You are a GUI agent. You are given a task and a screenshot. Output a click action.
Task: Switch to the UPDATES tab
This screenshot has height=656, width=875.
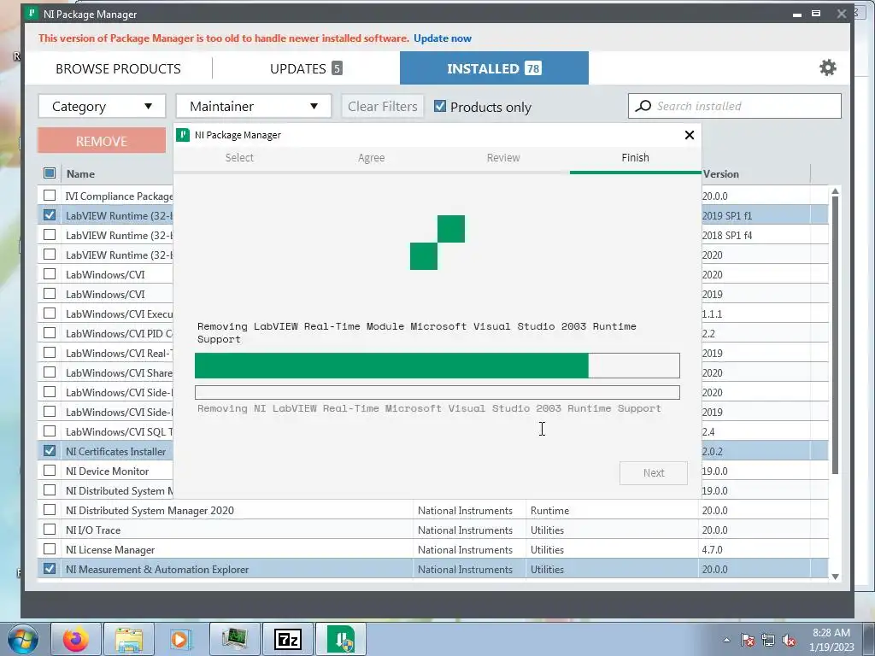tap(306, 68)
